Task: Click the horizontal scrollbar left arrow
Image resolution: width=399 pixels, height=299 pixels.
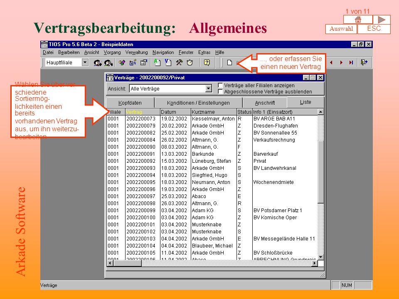Action: [x=110, y=263]
